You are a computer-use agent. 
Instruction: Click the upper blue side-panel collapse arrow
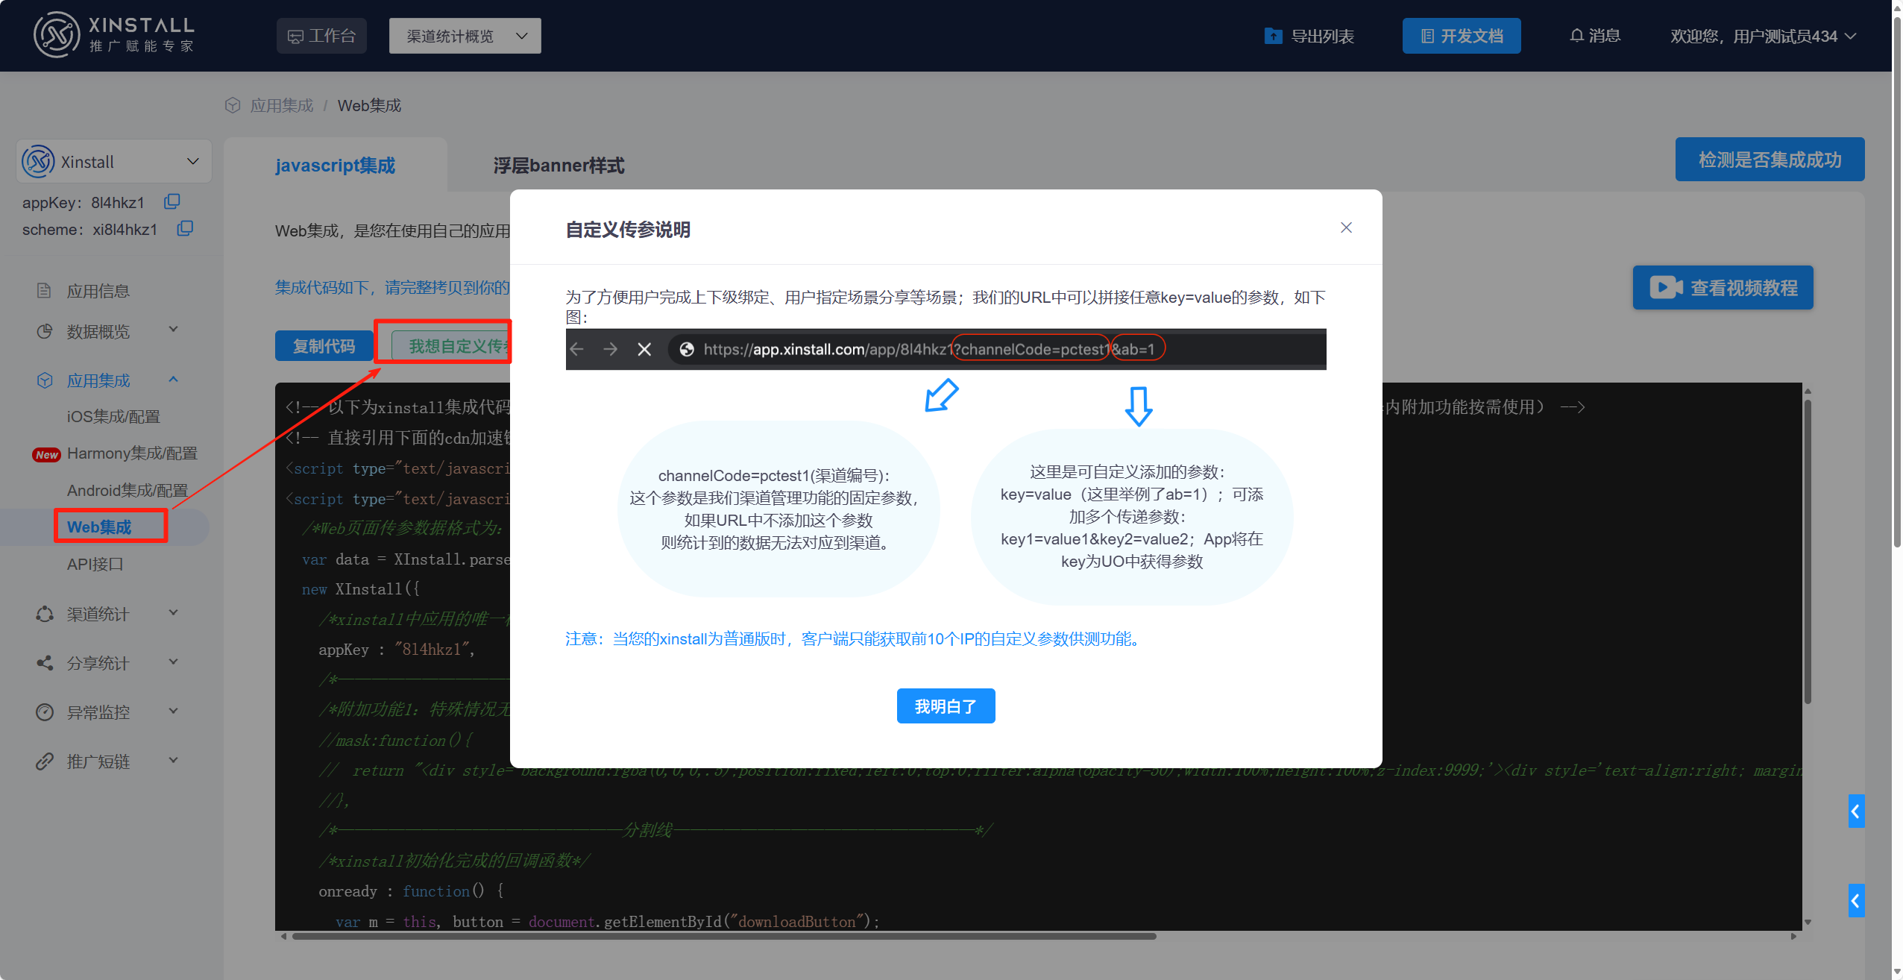(1856, 811)
